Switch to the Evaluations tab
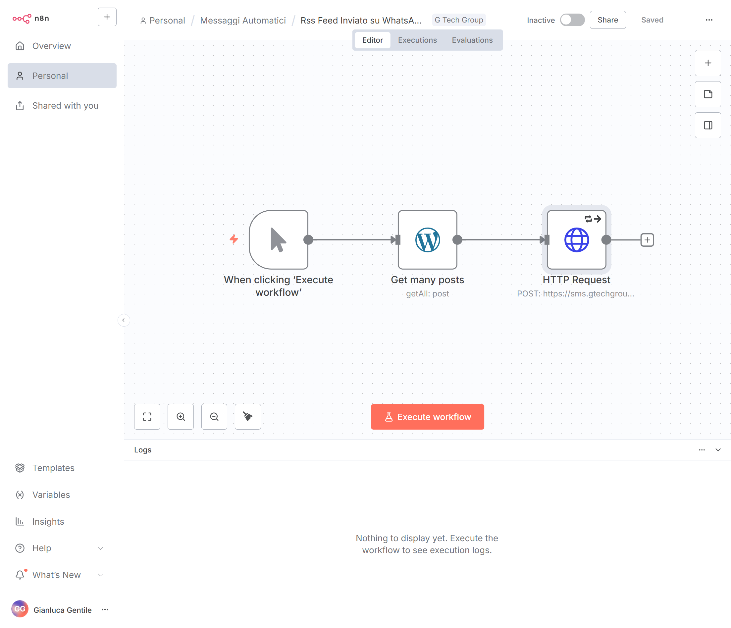 point(472,40)
